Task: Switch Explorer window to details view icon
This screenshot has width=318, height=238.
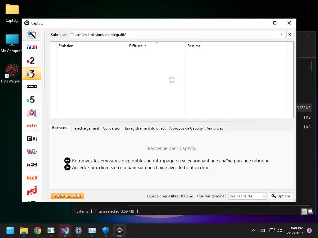Action: point(304,211)
